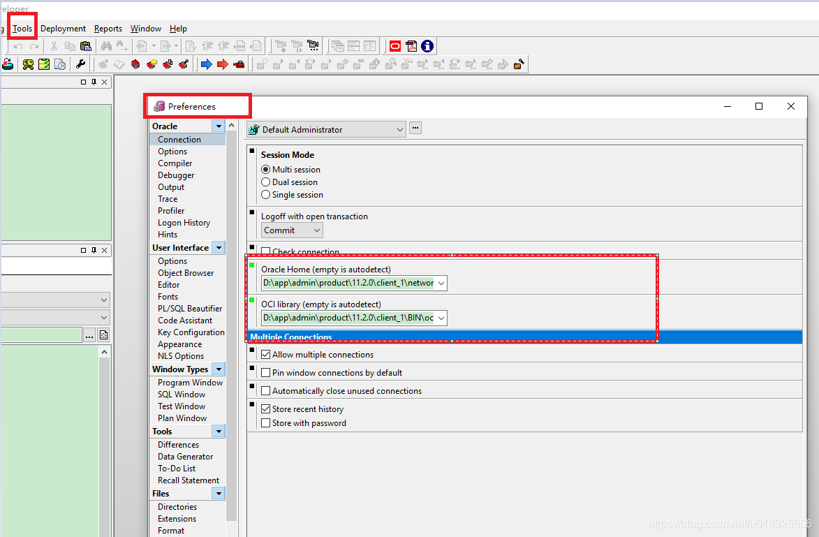This screenshot has width=819, height=537.
Task: Open the Reports menu
Action: point(108,29)
